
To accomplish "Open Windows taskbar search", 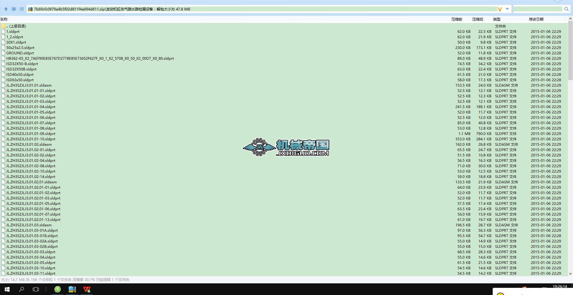I will (x=21, y=289).
